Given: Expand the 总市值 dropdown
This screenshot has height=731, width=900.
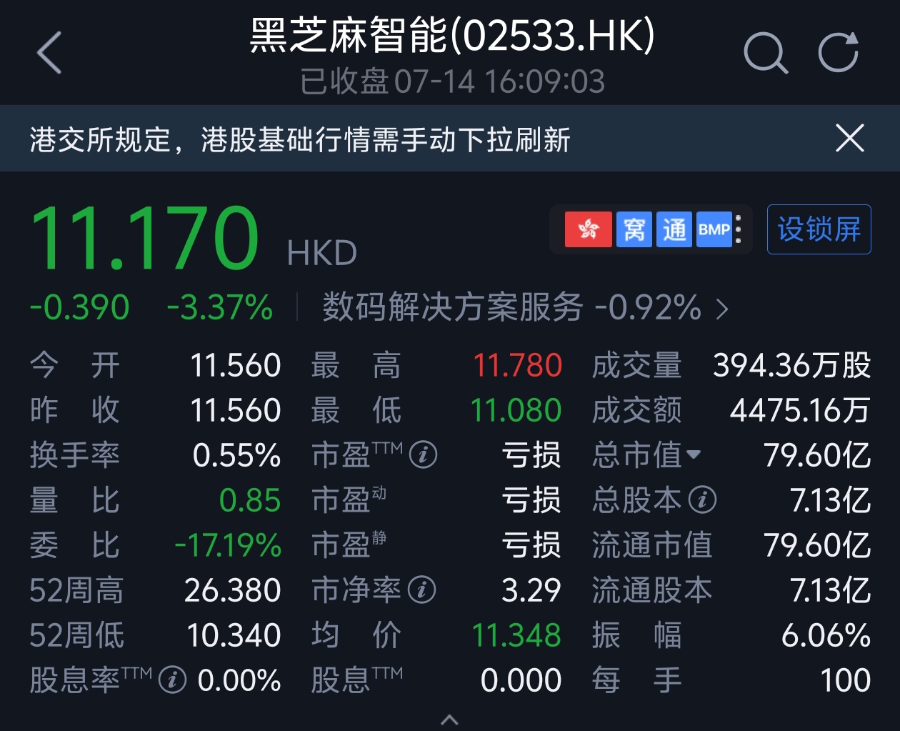Looking at the screenshot, I should click(x=694, y=454).
